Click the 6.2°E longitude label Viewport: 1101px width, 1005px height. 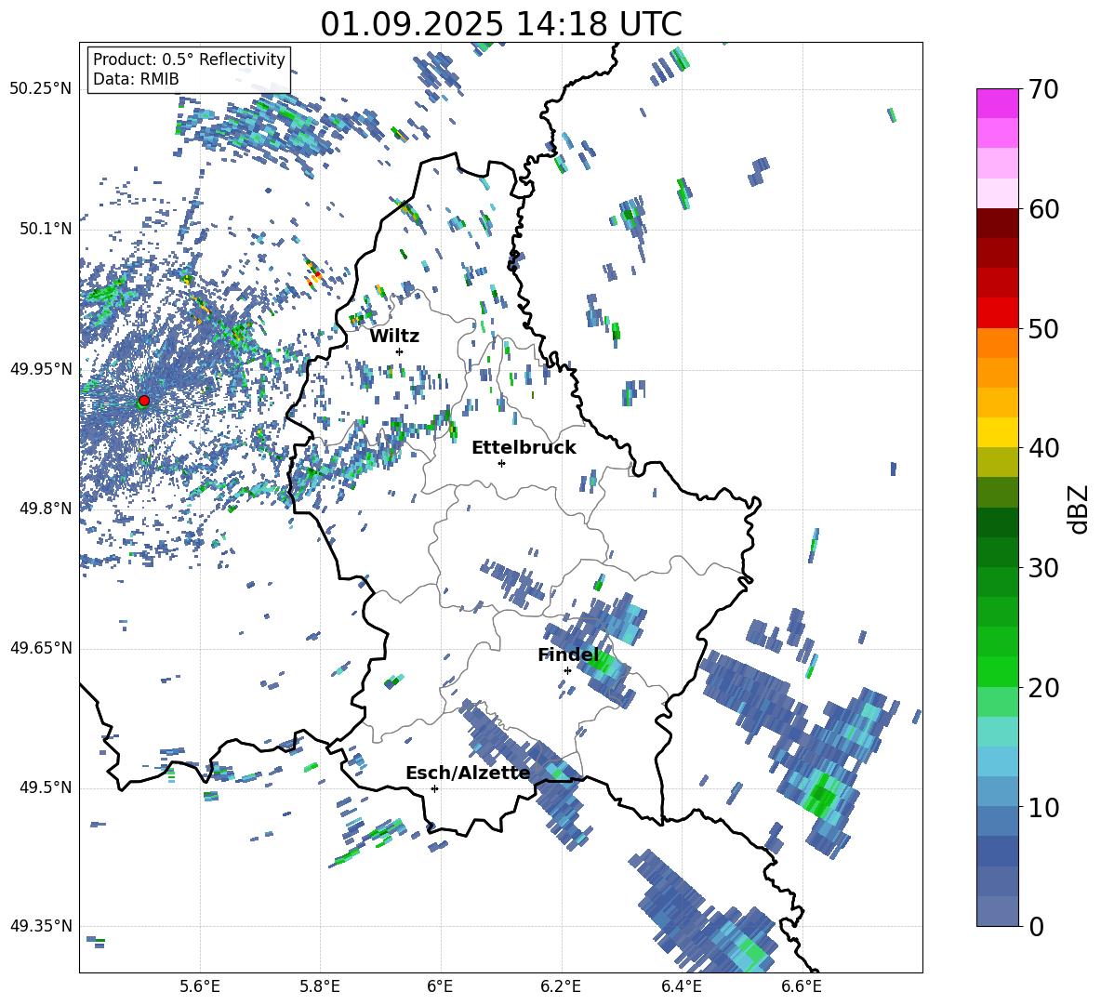point(561,986)
